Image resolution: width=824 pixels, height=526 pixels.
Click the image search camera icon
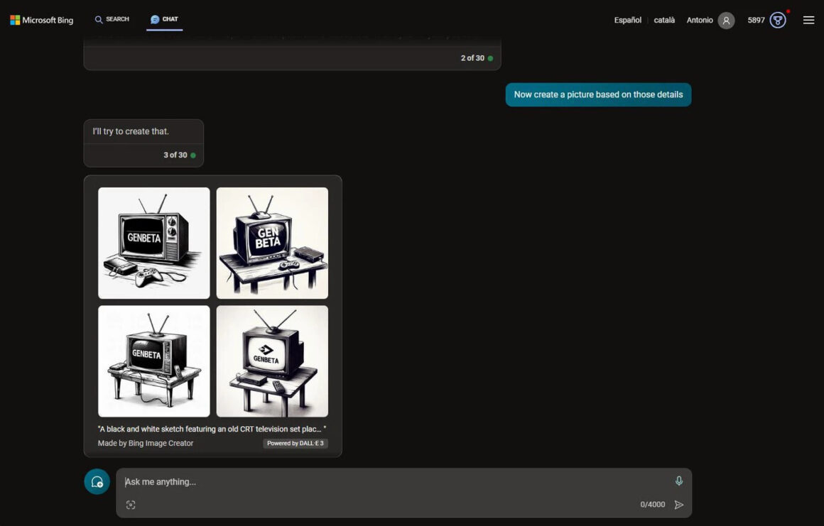[131, 505]
